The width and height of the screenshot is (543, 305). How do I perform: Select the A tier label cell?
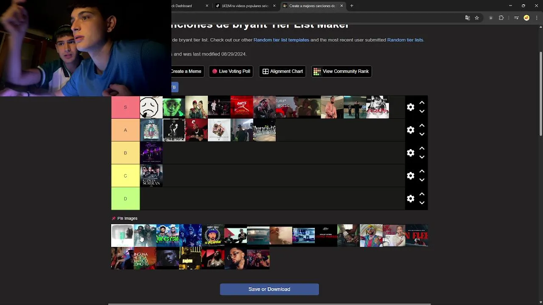[x=125, y=130]
